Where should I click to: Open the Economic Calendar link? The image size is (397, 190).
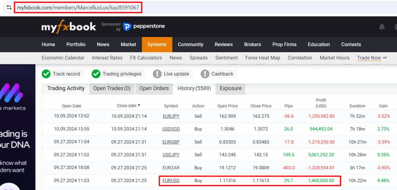click(63, 58)
